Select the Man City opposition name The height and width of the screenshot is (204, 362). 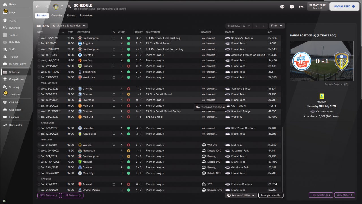(x=88, y=173)
